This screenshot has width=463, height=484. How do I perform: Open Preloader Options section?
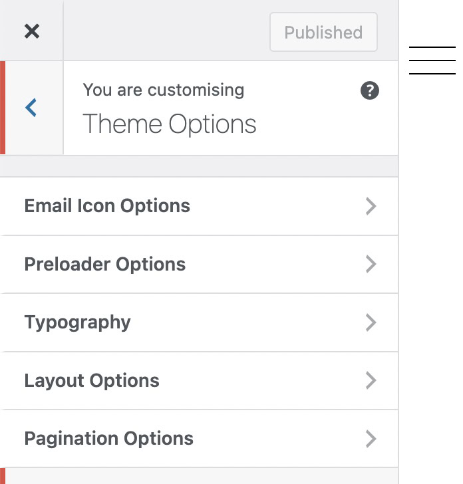click(x=105, y=264)
